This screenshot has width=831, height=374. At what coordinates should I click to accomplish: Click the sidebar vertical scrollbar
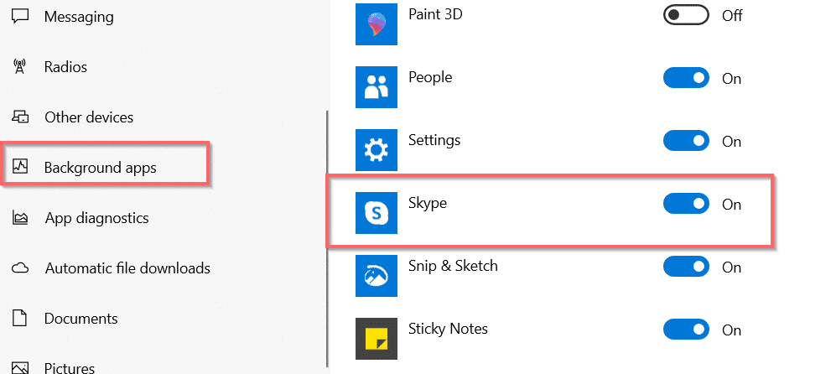[x=326, y=235]
